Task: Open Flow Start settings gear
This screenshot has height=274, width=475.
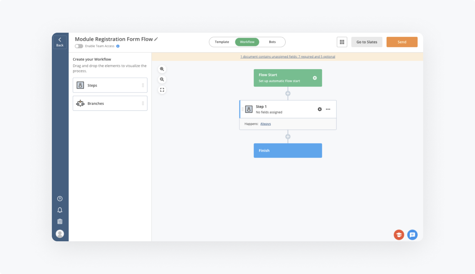Action: 315,78
